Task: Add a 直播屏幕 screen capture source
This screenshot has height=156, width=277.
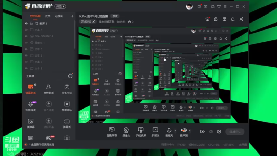Action: click(x=111, y=132)
